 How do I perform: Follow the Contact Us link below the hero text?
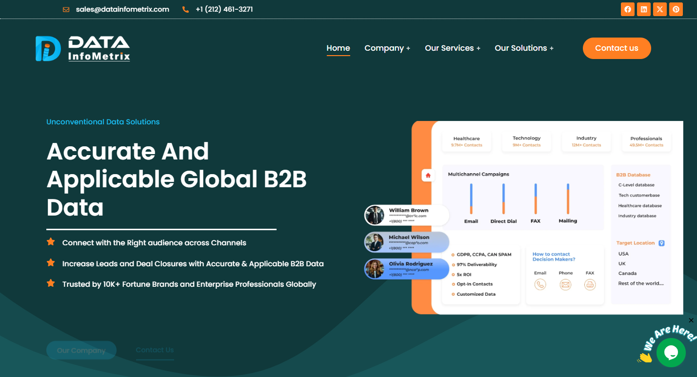(x=155, y=350)
